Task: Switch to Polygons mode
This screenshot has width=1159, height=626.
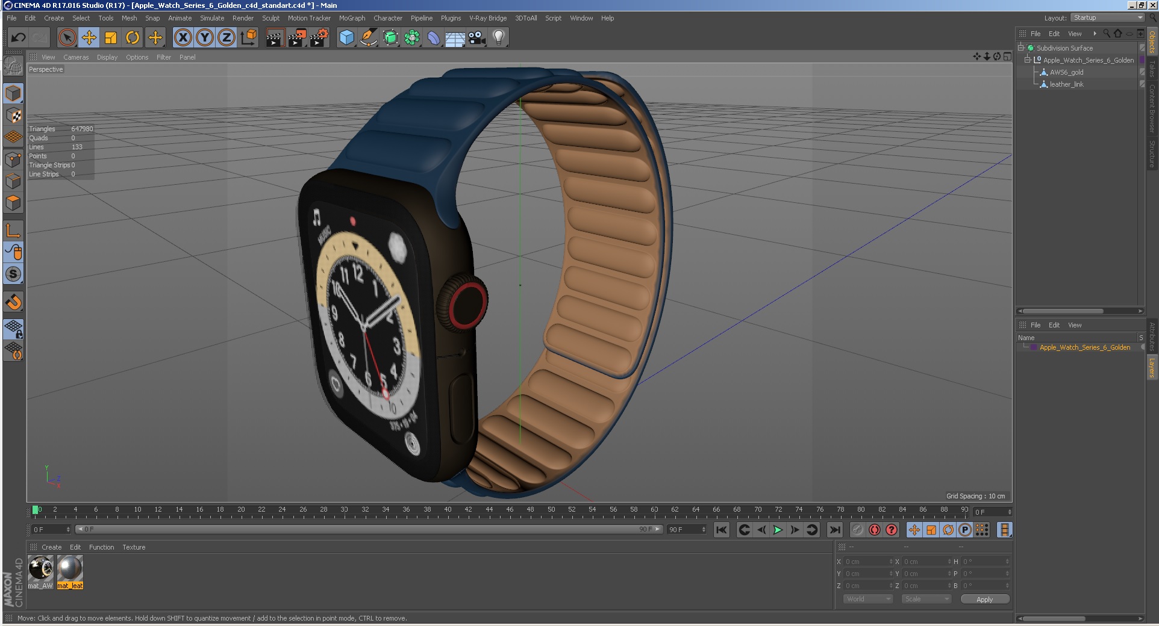Action: tap(13, 203)
